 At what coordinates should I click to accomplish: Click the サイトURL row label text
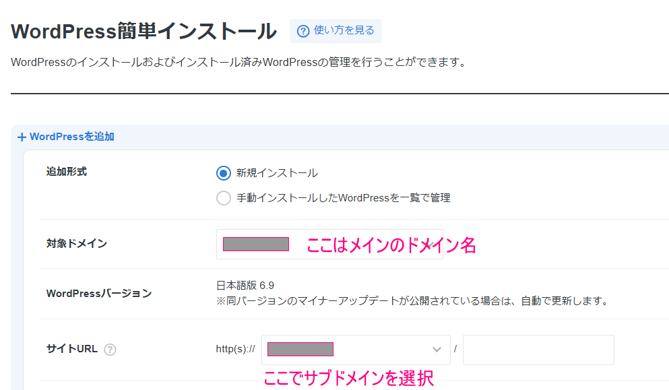click(72, 349)
